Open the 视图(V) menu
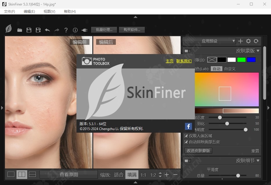This screenshot has height=185, width=271. coord(50,11)
